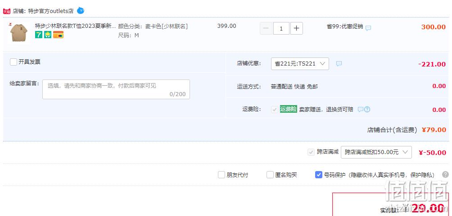
Task: Open product title 特步少林联名款T恤 link
Action: click(75, 26)
